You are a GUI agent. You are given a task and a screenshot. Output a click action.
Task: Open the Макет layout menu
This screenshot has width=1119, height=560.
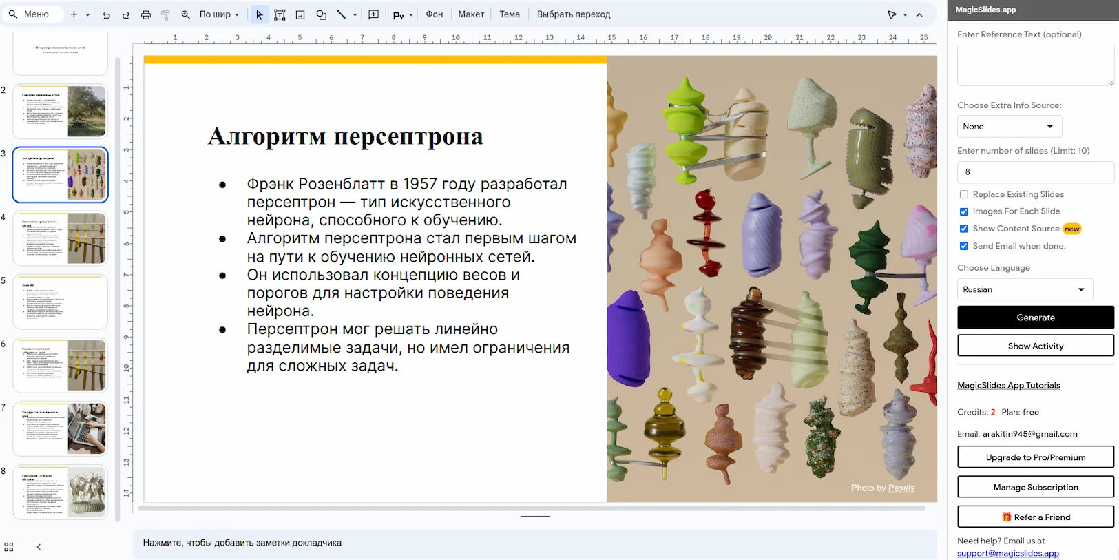[471, 14]
